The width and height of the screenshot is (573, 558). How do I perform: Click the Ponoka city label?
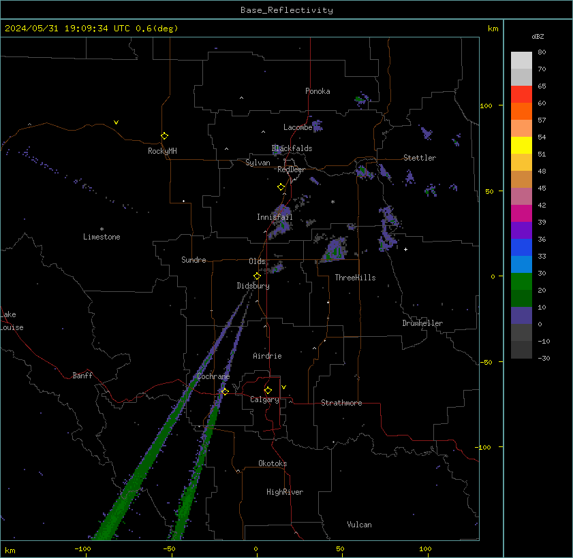point(318,91)
